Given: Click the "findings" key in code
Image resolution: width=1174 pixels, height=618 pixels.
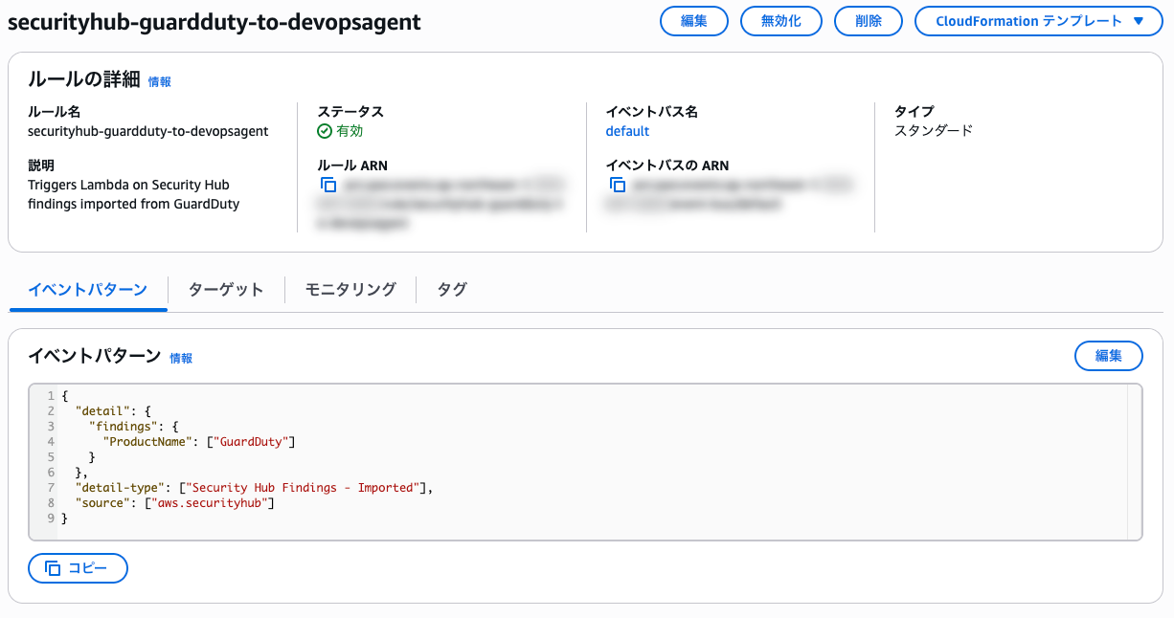Looking at the screenshot, I should pyautogui.click(x=124, y=426).
